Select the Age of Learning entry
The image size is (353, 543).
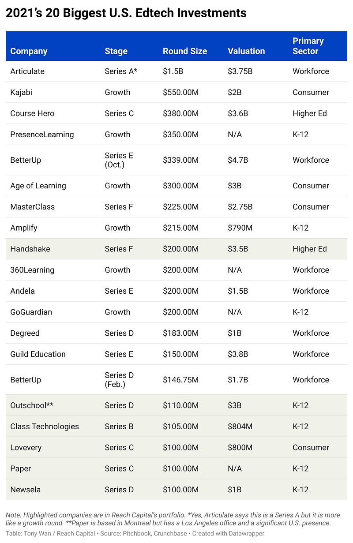pos(38,186)
